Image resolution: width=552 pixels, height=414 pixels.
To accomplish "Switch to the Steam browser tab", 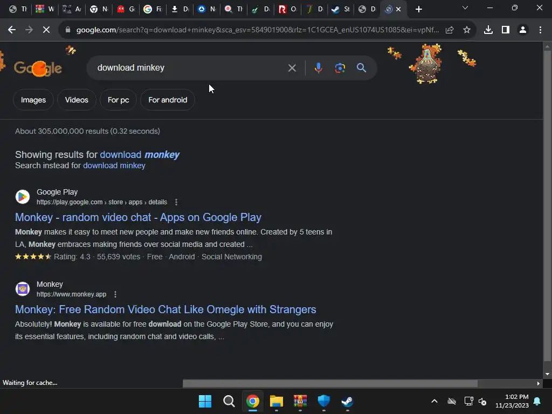I will pos(340,9).
